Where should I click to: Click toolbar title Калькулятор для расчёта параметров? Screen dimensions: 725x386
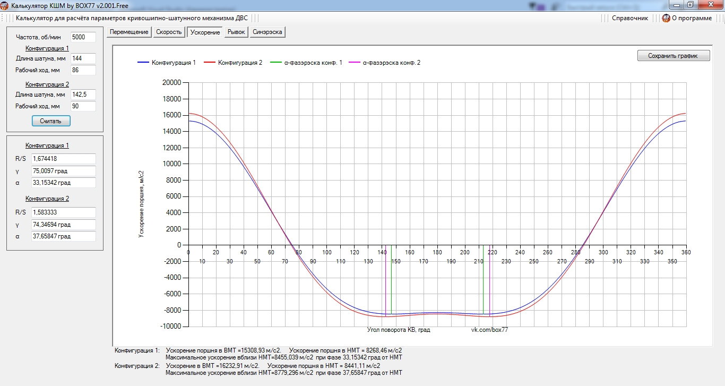pyautogui.click(x=132, y=18)
